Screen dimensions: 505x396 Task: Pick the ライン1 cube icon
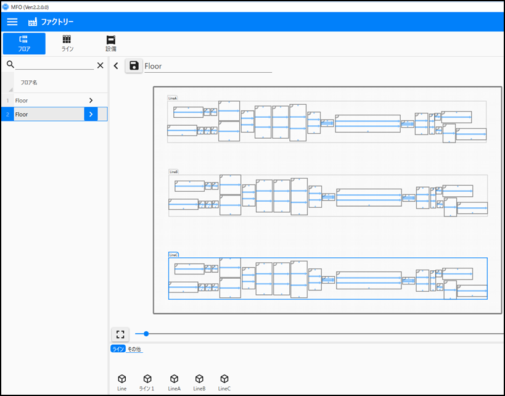tap(147, 379)
